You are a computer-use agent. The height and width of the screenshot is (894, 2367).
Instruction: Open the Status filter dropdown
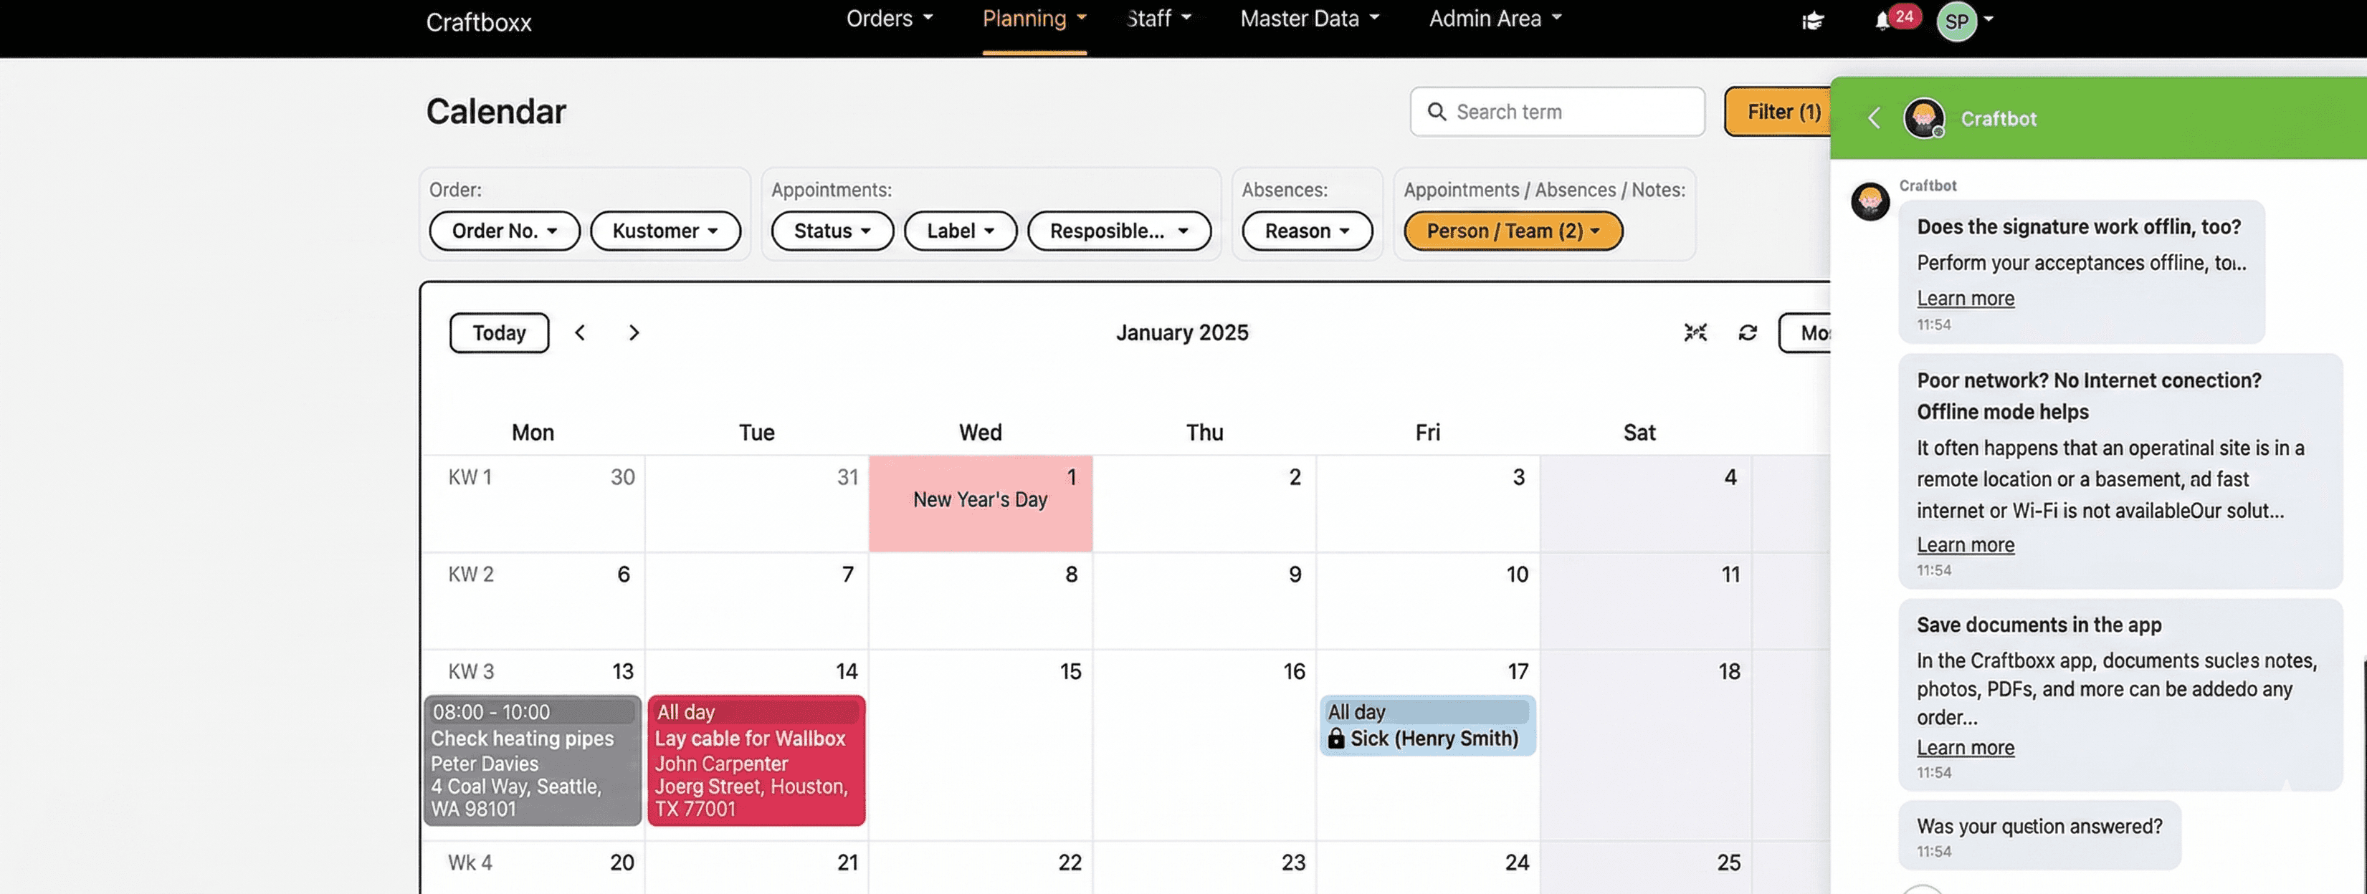832,231
